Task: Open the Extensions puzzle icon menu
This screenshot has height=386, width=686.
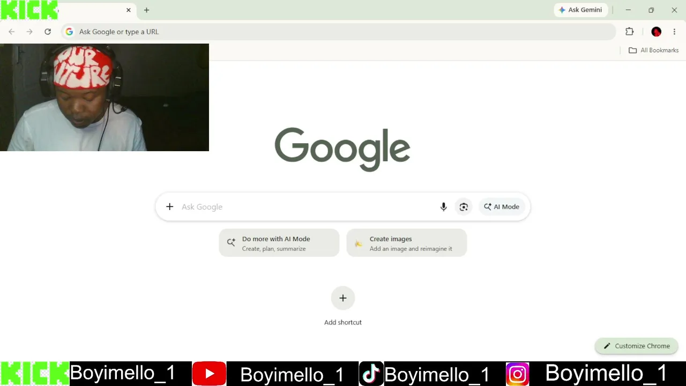Action: pyautogui.click(x=630, y=32)
